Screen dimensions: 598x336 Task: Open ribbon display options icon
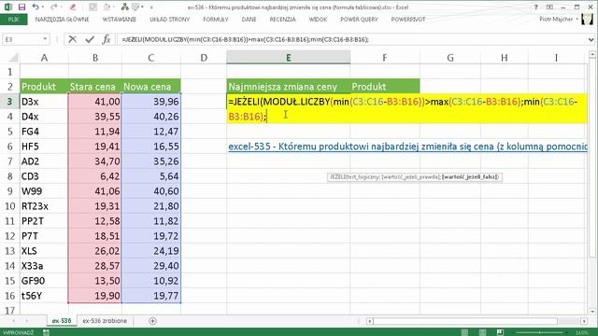(x=549, y=7)
